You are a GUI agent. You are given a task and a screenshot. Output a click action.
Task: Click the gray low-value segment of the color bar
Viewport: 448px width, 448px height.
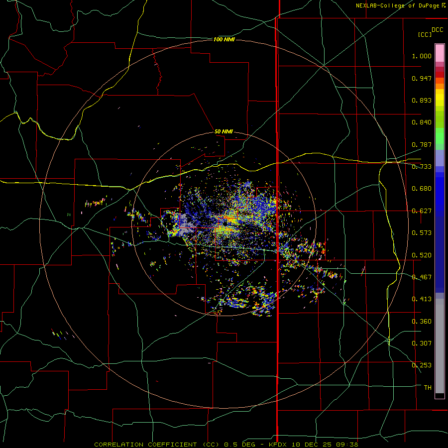pyautogui.click(x=440, y=346)
